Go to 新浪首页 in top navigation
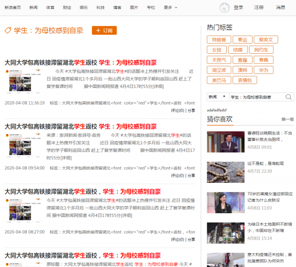Image resolution: width=296 pixels, height=267 pixels. 12,7
